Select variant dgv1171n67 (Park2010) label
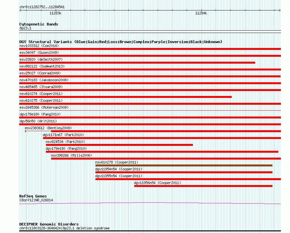The height and width of the screenshot is (233, 290). tap(63, 135)
